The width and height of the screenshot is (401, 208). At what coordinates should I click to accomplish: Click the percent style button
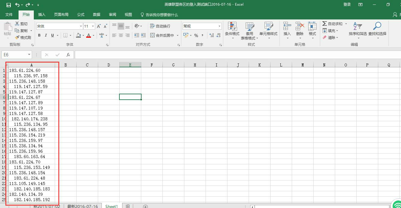(x=196, y=35)
